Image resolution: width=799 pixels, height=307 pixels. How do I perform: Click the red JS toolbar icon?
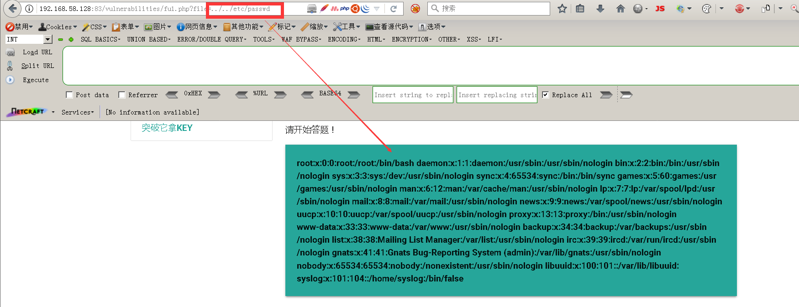660,9
